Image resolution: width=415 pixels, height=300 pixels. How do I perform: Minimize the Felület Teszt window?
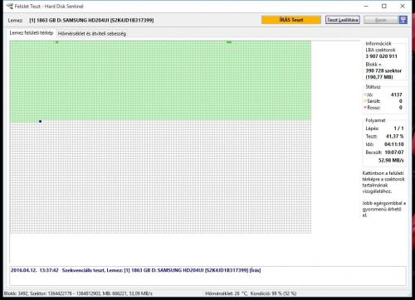366,6
